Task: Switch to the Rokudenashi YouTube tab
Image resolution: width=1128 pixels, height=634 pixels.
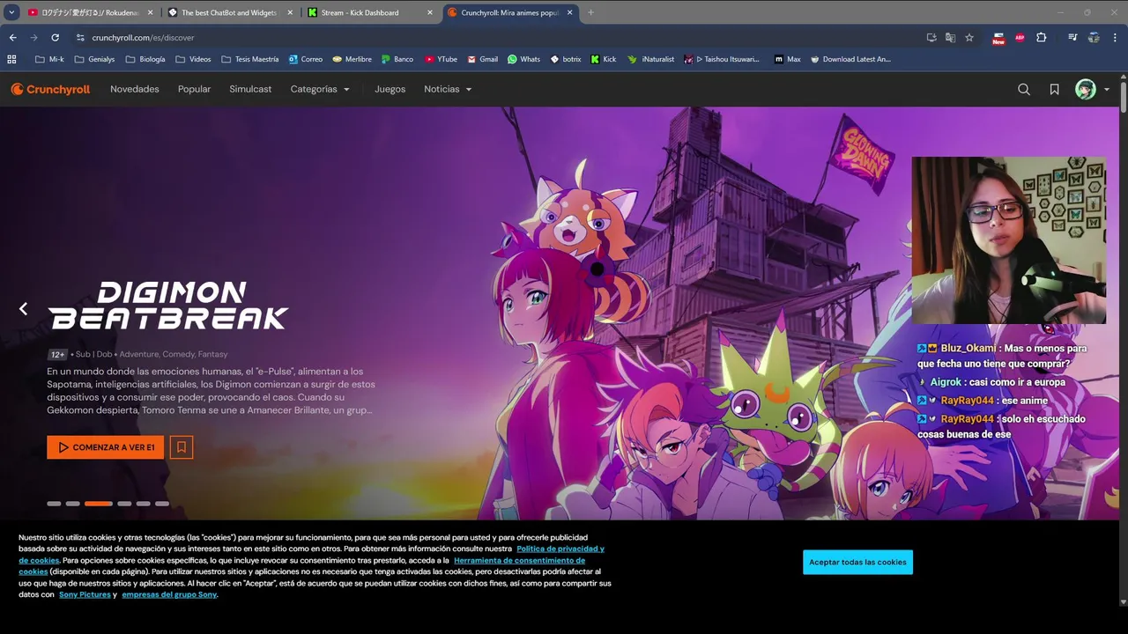Action: [89, 12]
